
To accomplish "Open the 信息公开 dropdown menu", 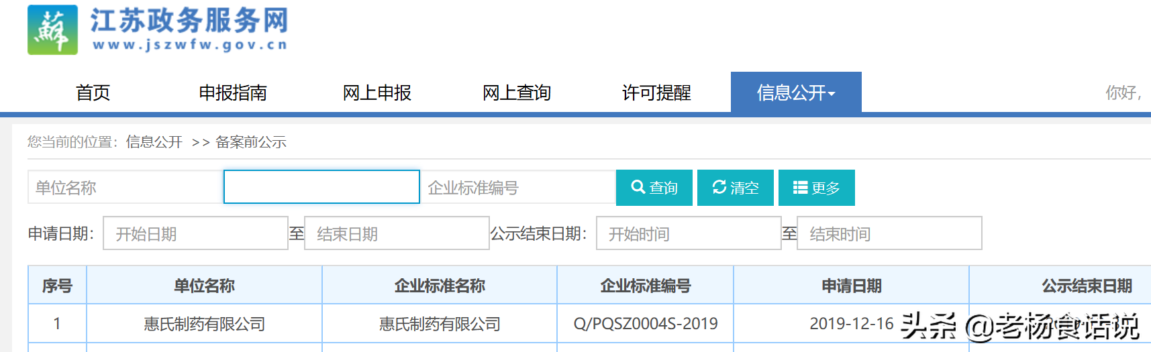I will pyautogui.click(x=795, y=93).
